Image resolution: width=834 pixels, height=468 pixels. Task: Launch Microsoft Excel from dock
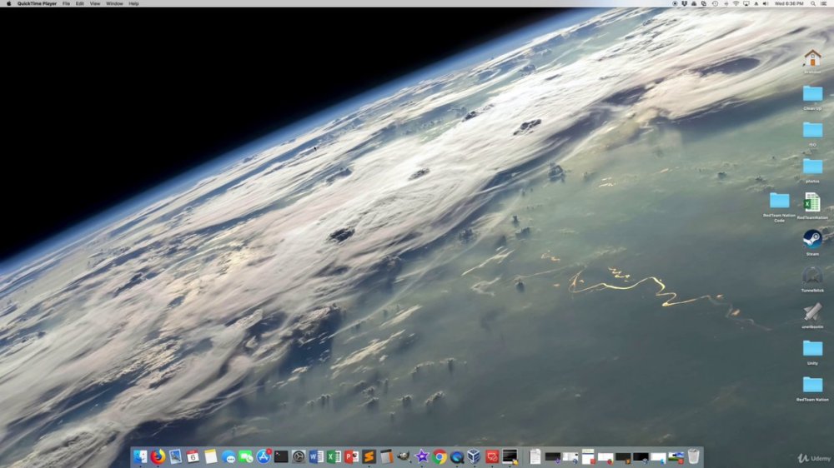click(334, 456)
